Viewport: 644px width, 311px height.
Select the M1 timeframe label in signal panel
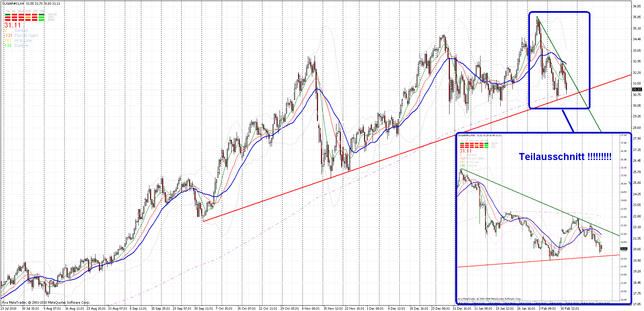pyautogui.click(x=42, y=11)
